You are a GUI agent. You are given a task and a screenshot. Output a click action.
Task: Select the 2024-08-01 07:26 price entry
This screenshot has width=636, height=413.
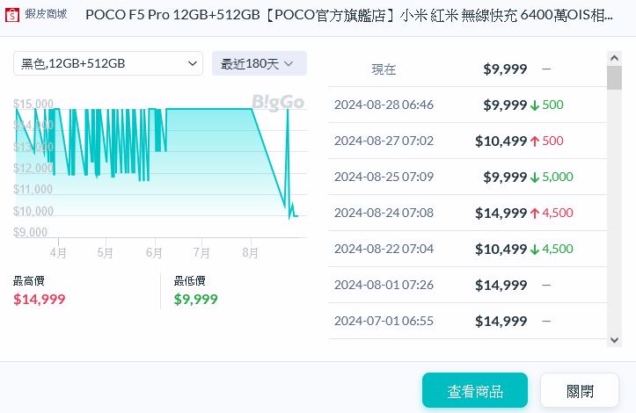467,286
